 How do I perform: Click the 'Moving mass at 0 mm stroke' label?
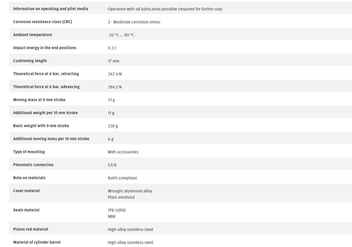(39, 100)
